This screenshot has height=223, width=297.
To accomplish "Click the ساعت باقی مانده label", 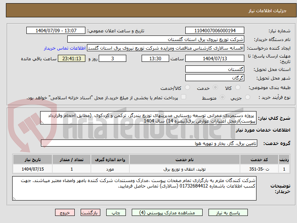I will 39,59.
